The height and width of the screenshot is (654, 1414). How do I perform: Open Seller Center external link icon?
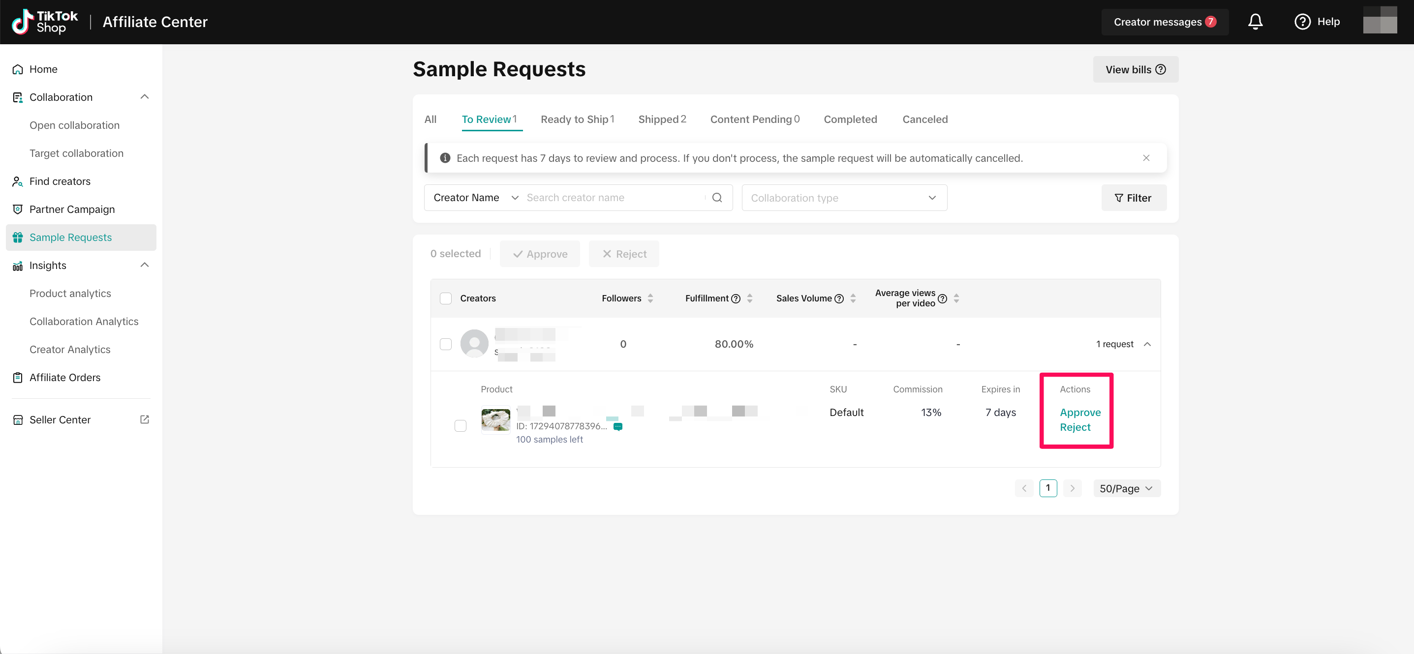(144, 420)
